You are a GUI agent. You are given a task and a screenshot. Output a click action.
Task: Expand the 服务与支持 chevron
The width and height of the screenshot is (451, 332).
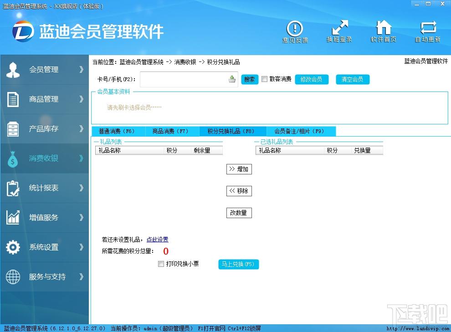coord(82,277)
